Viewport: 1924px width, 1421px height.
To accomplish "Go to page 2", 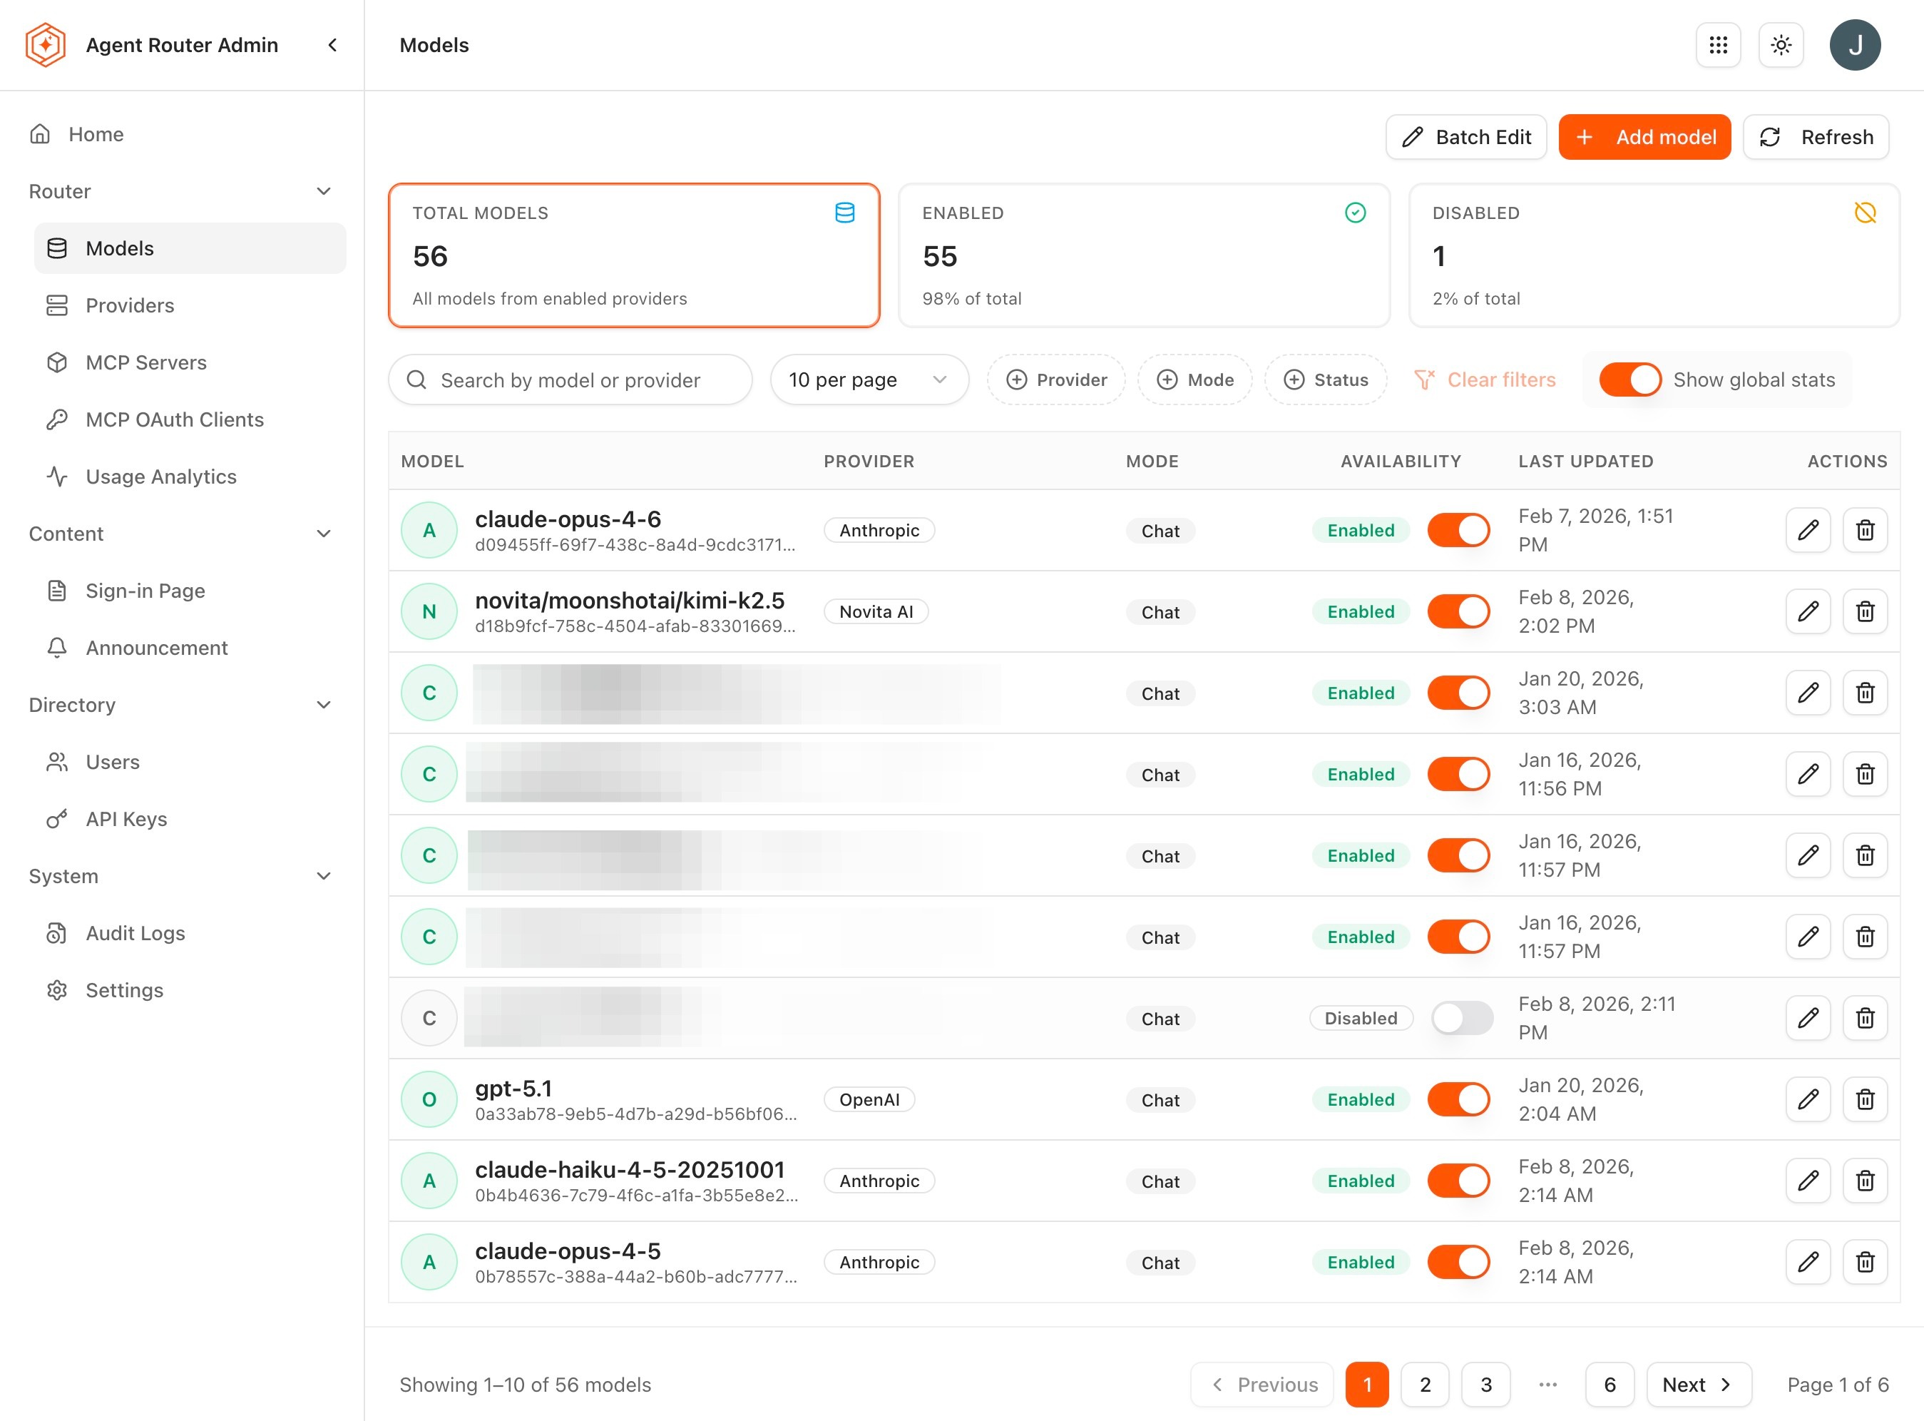I will [1425, 1384].
